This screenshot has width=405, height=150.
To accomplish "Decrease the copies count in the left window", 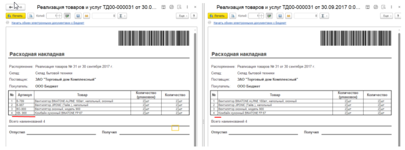I will tap(60, 17).
